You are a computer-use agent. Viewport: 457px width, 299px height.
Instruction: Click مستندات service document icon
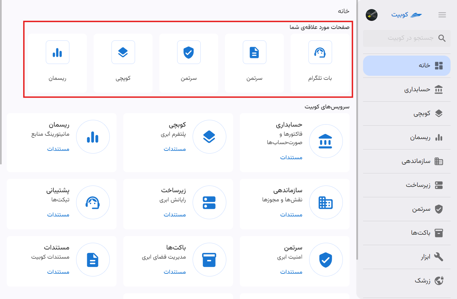[x=93, y=260]
